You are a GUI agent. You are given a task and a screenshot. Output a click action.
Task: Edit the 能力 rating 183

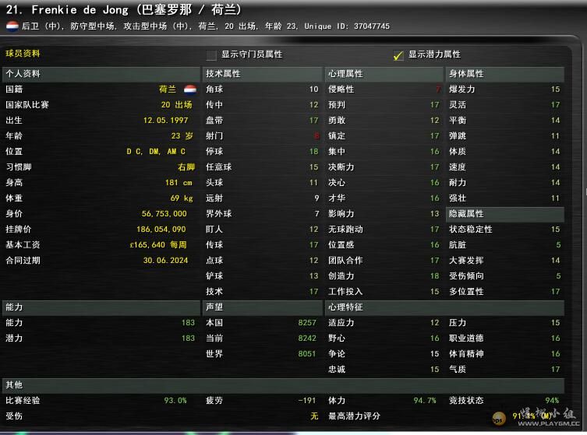[188, 322]
